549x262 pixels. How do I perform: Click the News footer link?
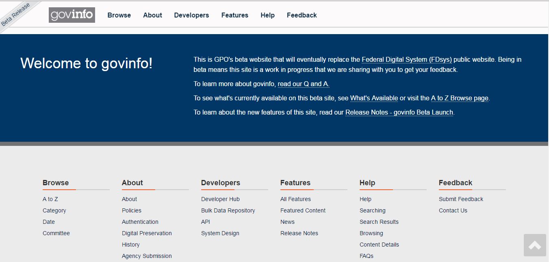[287, 222]
